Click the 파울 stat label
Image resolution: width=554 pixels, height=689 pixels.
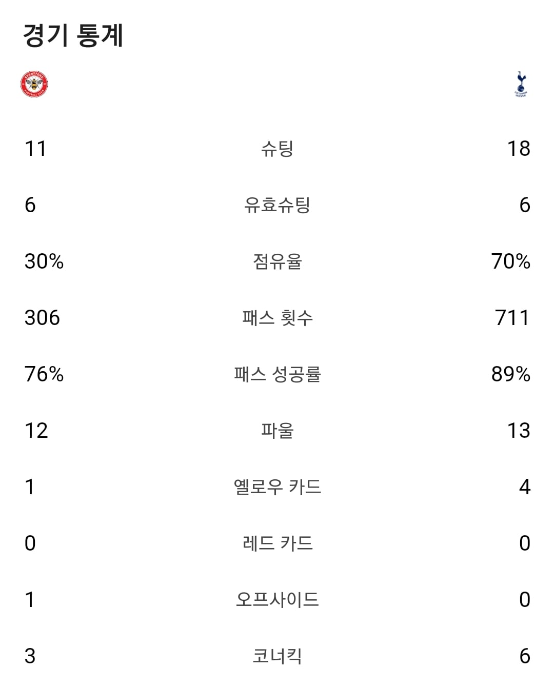pos(277,431)
